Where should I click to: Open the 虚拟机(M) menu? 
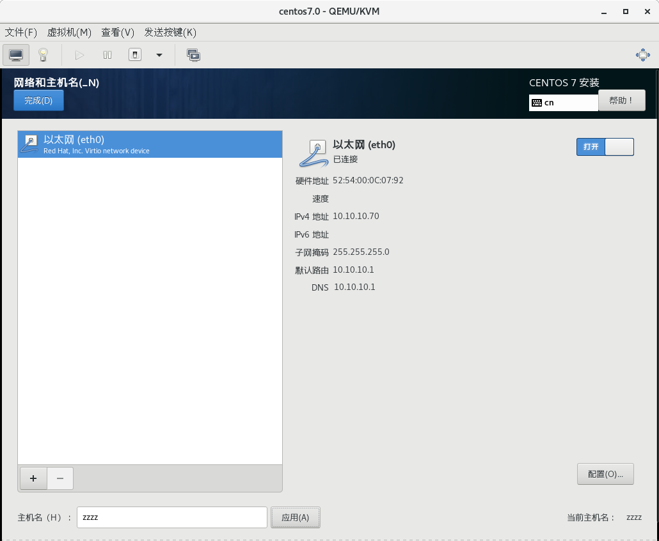69,33
